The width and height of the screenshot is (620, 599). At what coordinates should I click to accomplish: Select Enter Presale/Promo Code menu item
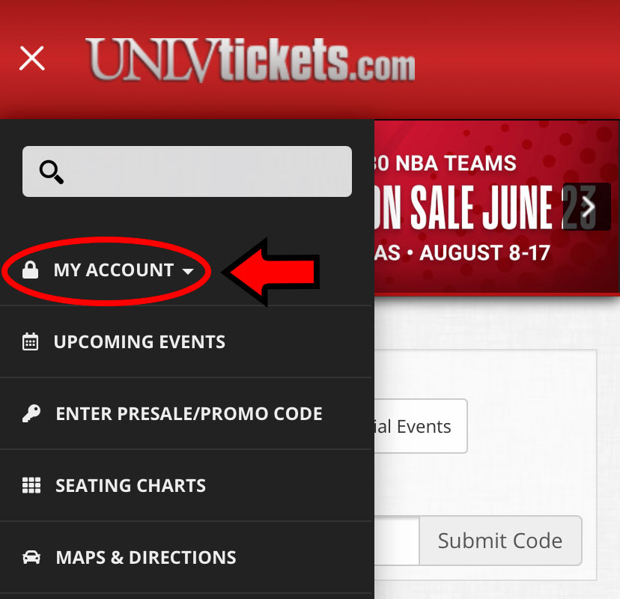coord(186,413)
